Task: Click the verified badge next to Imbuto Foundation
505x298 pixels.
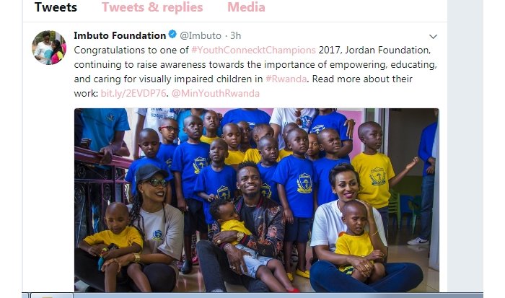Action: [172, 34]
